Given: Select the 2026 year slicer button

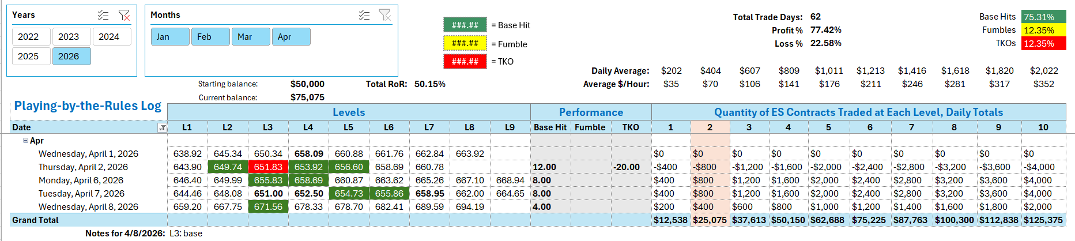Looking at the screenshot, I should 71,56.
